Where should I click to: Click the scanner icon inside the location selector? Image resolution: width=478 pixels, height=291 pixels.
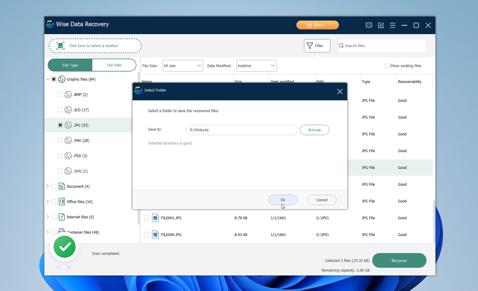tap(60, 46)
